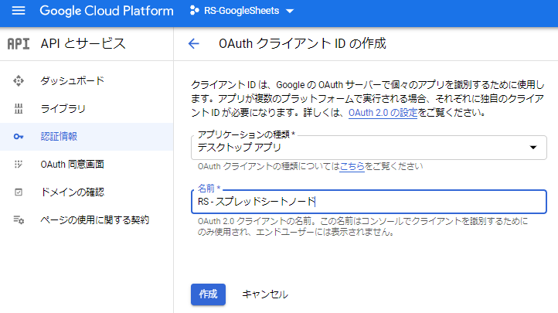The height and width of the screenshot is (313, 558).
Task: Click the domain verification checkbox icon
Action: [19, 192]
